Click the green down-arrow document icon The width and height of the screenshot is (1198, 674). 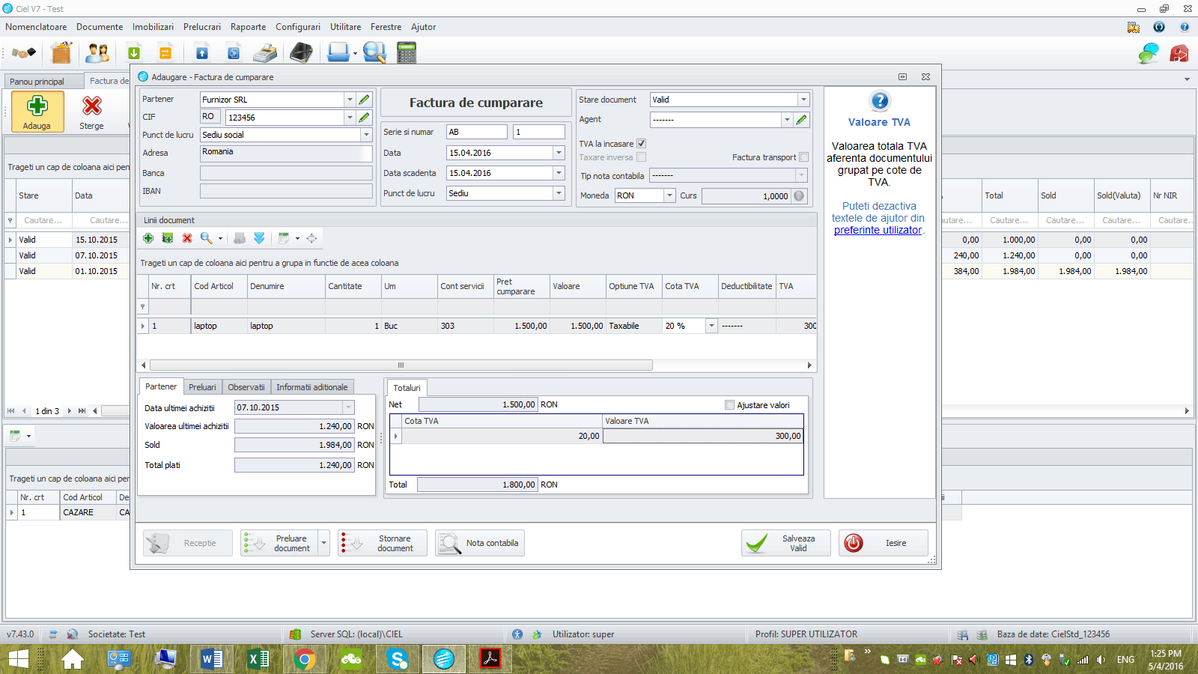pos(134,53)
